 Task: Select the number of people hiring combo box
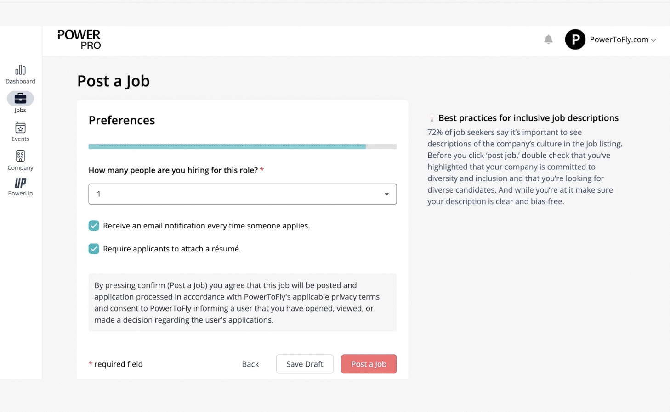243,194
